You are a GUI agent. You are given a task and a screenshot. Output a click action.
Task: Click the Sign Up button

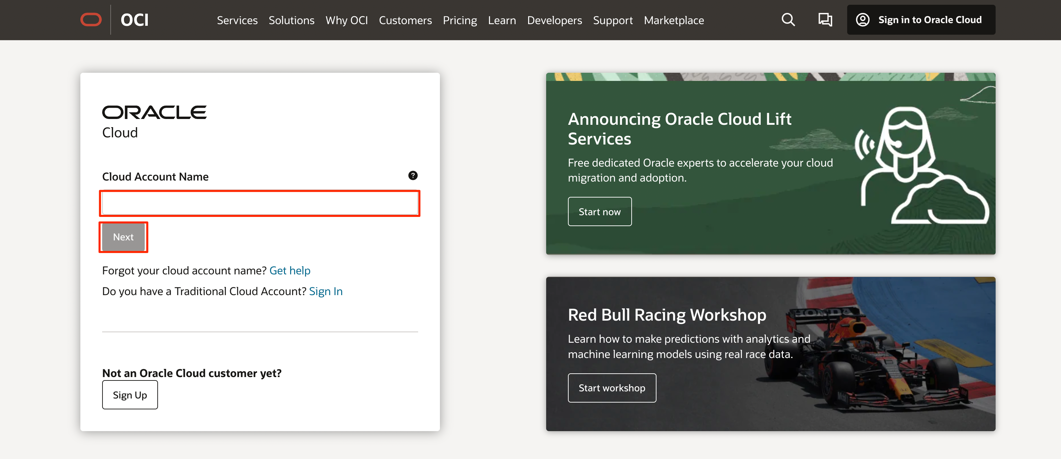click(x=130, y=395)
